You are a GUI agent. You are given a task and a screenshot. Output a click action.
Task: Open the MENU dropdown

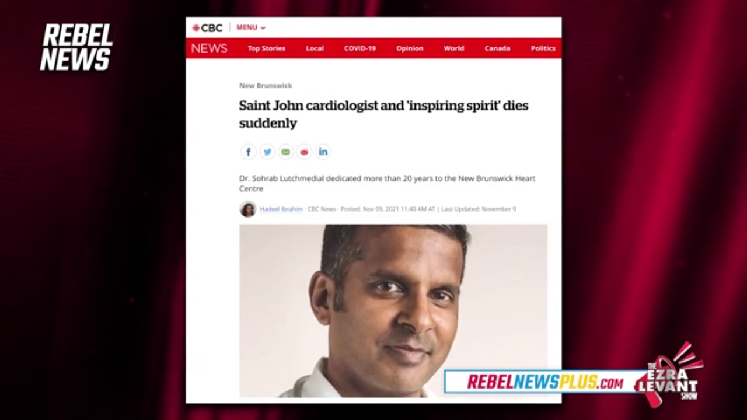point(250,28)
